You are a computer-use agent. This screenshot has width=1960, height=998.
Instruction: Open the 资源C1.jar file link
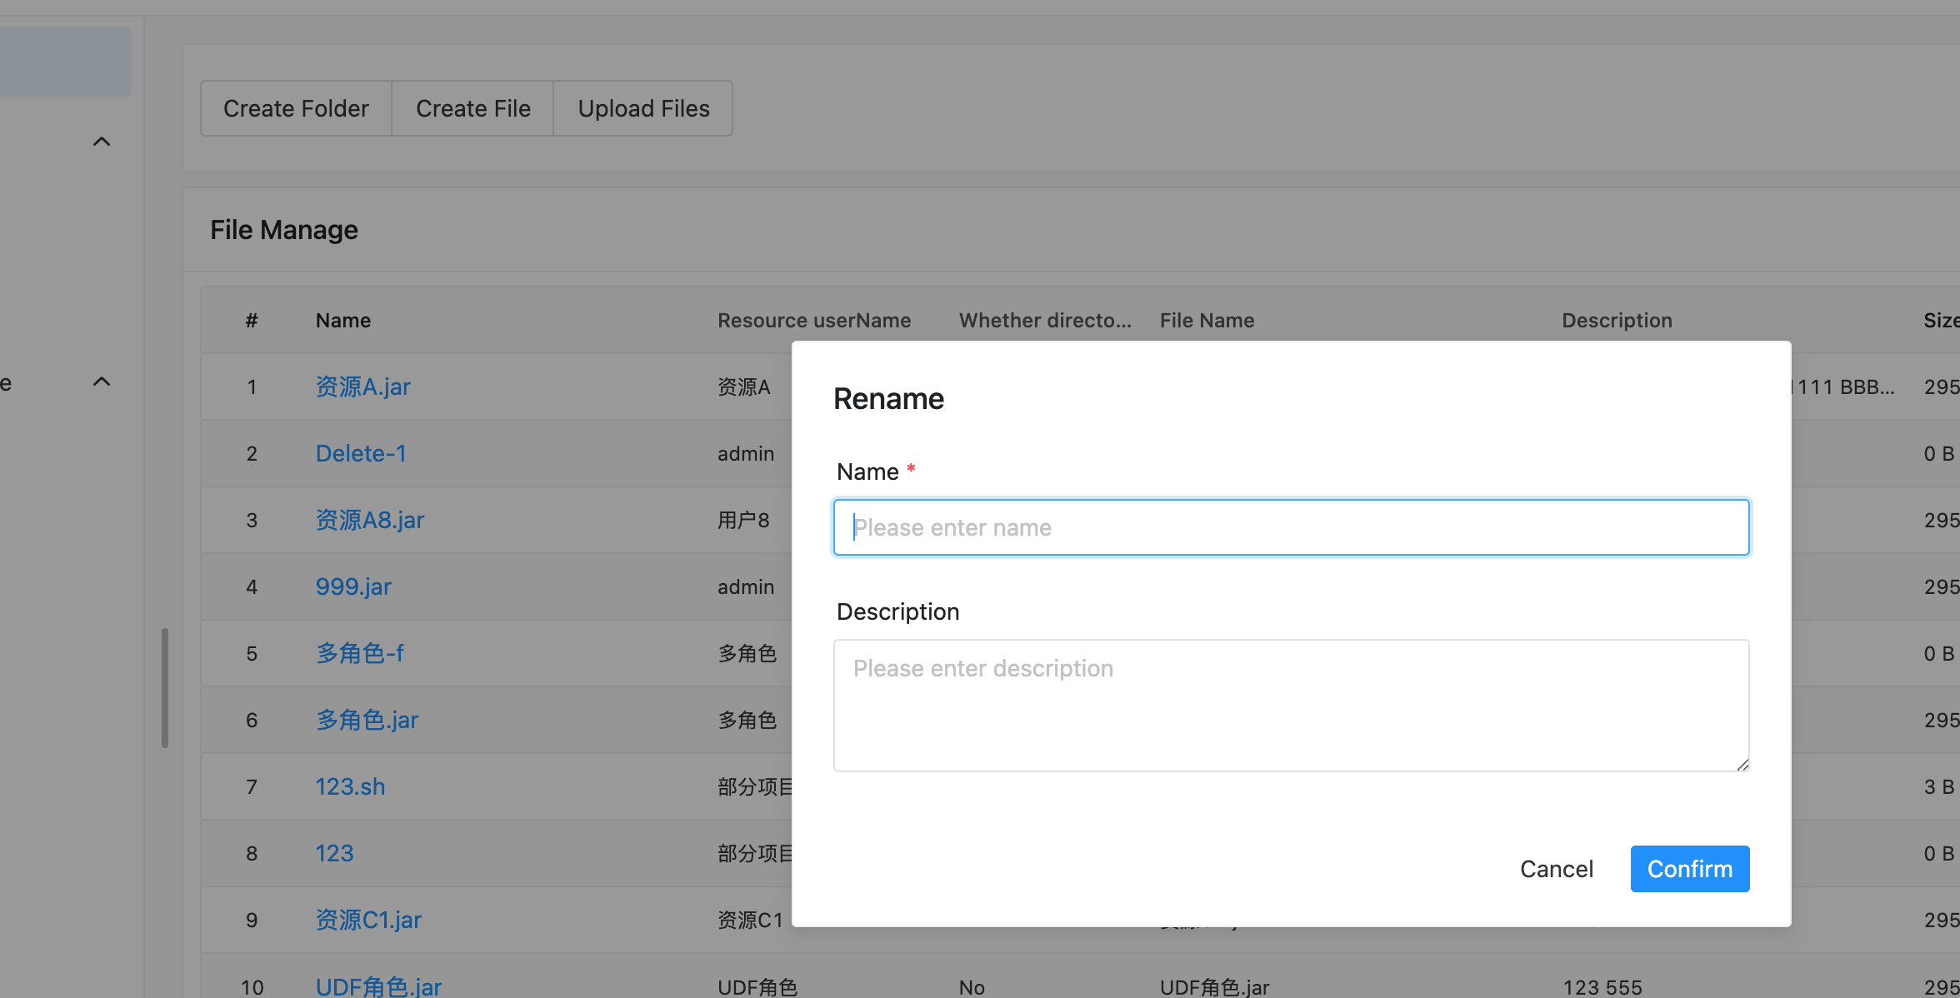pyautogui.click(x=368, y=920)
